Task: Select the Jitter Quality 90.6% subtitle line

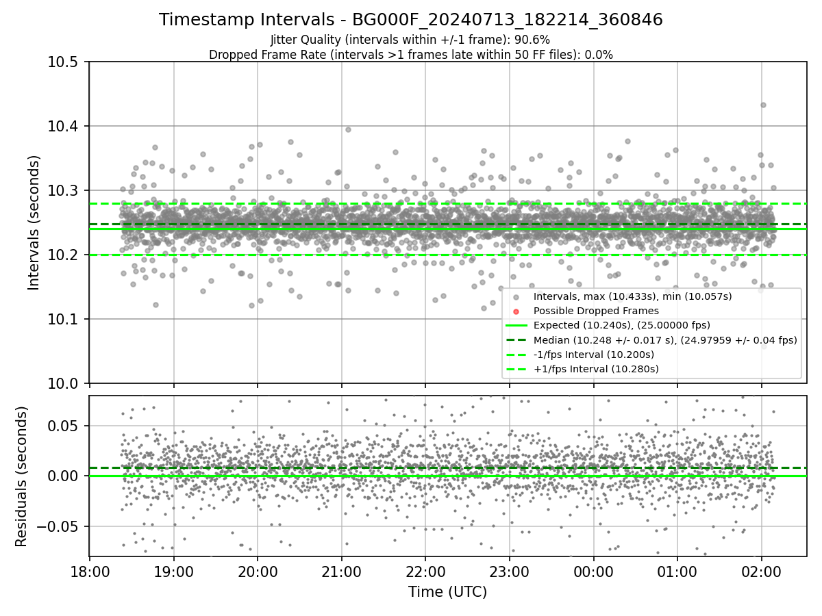Action: (410, 40)
